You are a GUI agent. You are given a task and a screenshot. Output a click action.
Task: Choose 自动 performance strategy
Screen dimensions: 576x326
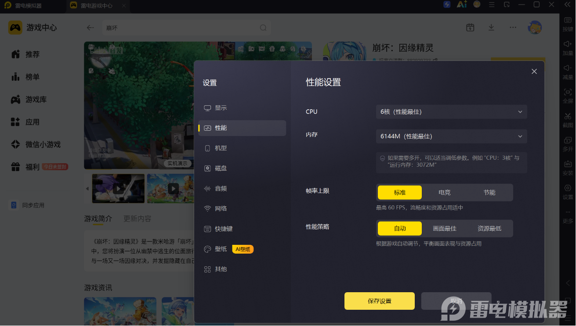pos(400,228)
